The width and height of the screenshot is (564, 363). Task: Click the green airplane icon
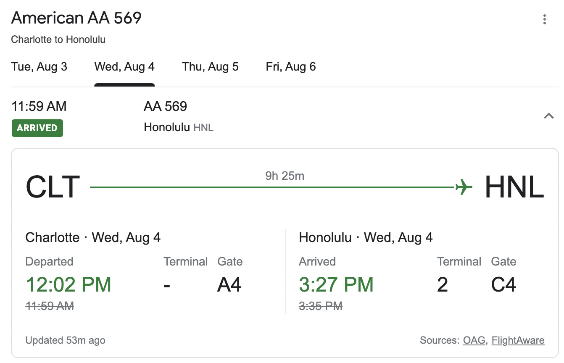[464, 187]
